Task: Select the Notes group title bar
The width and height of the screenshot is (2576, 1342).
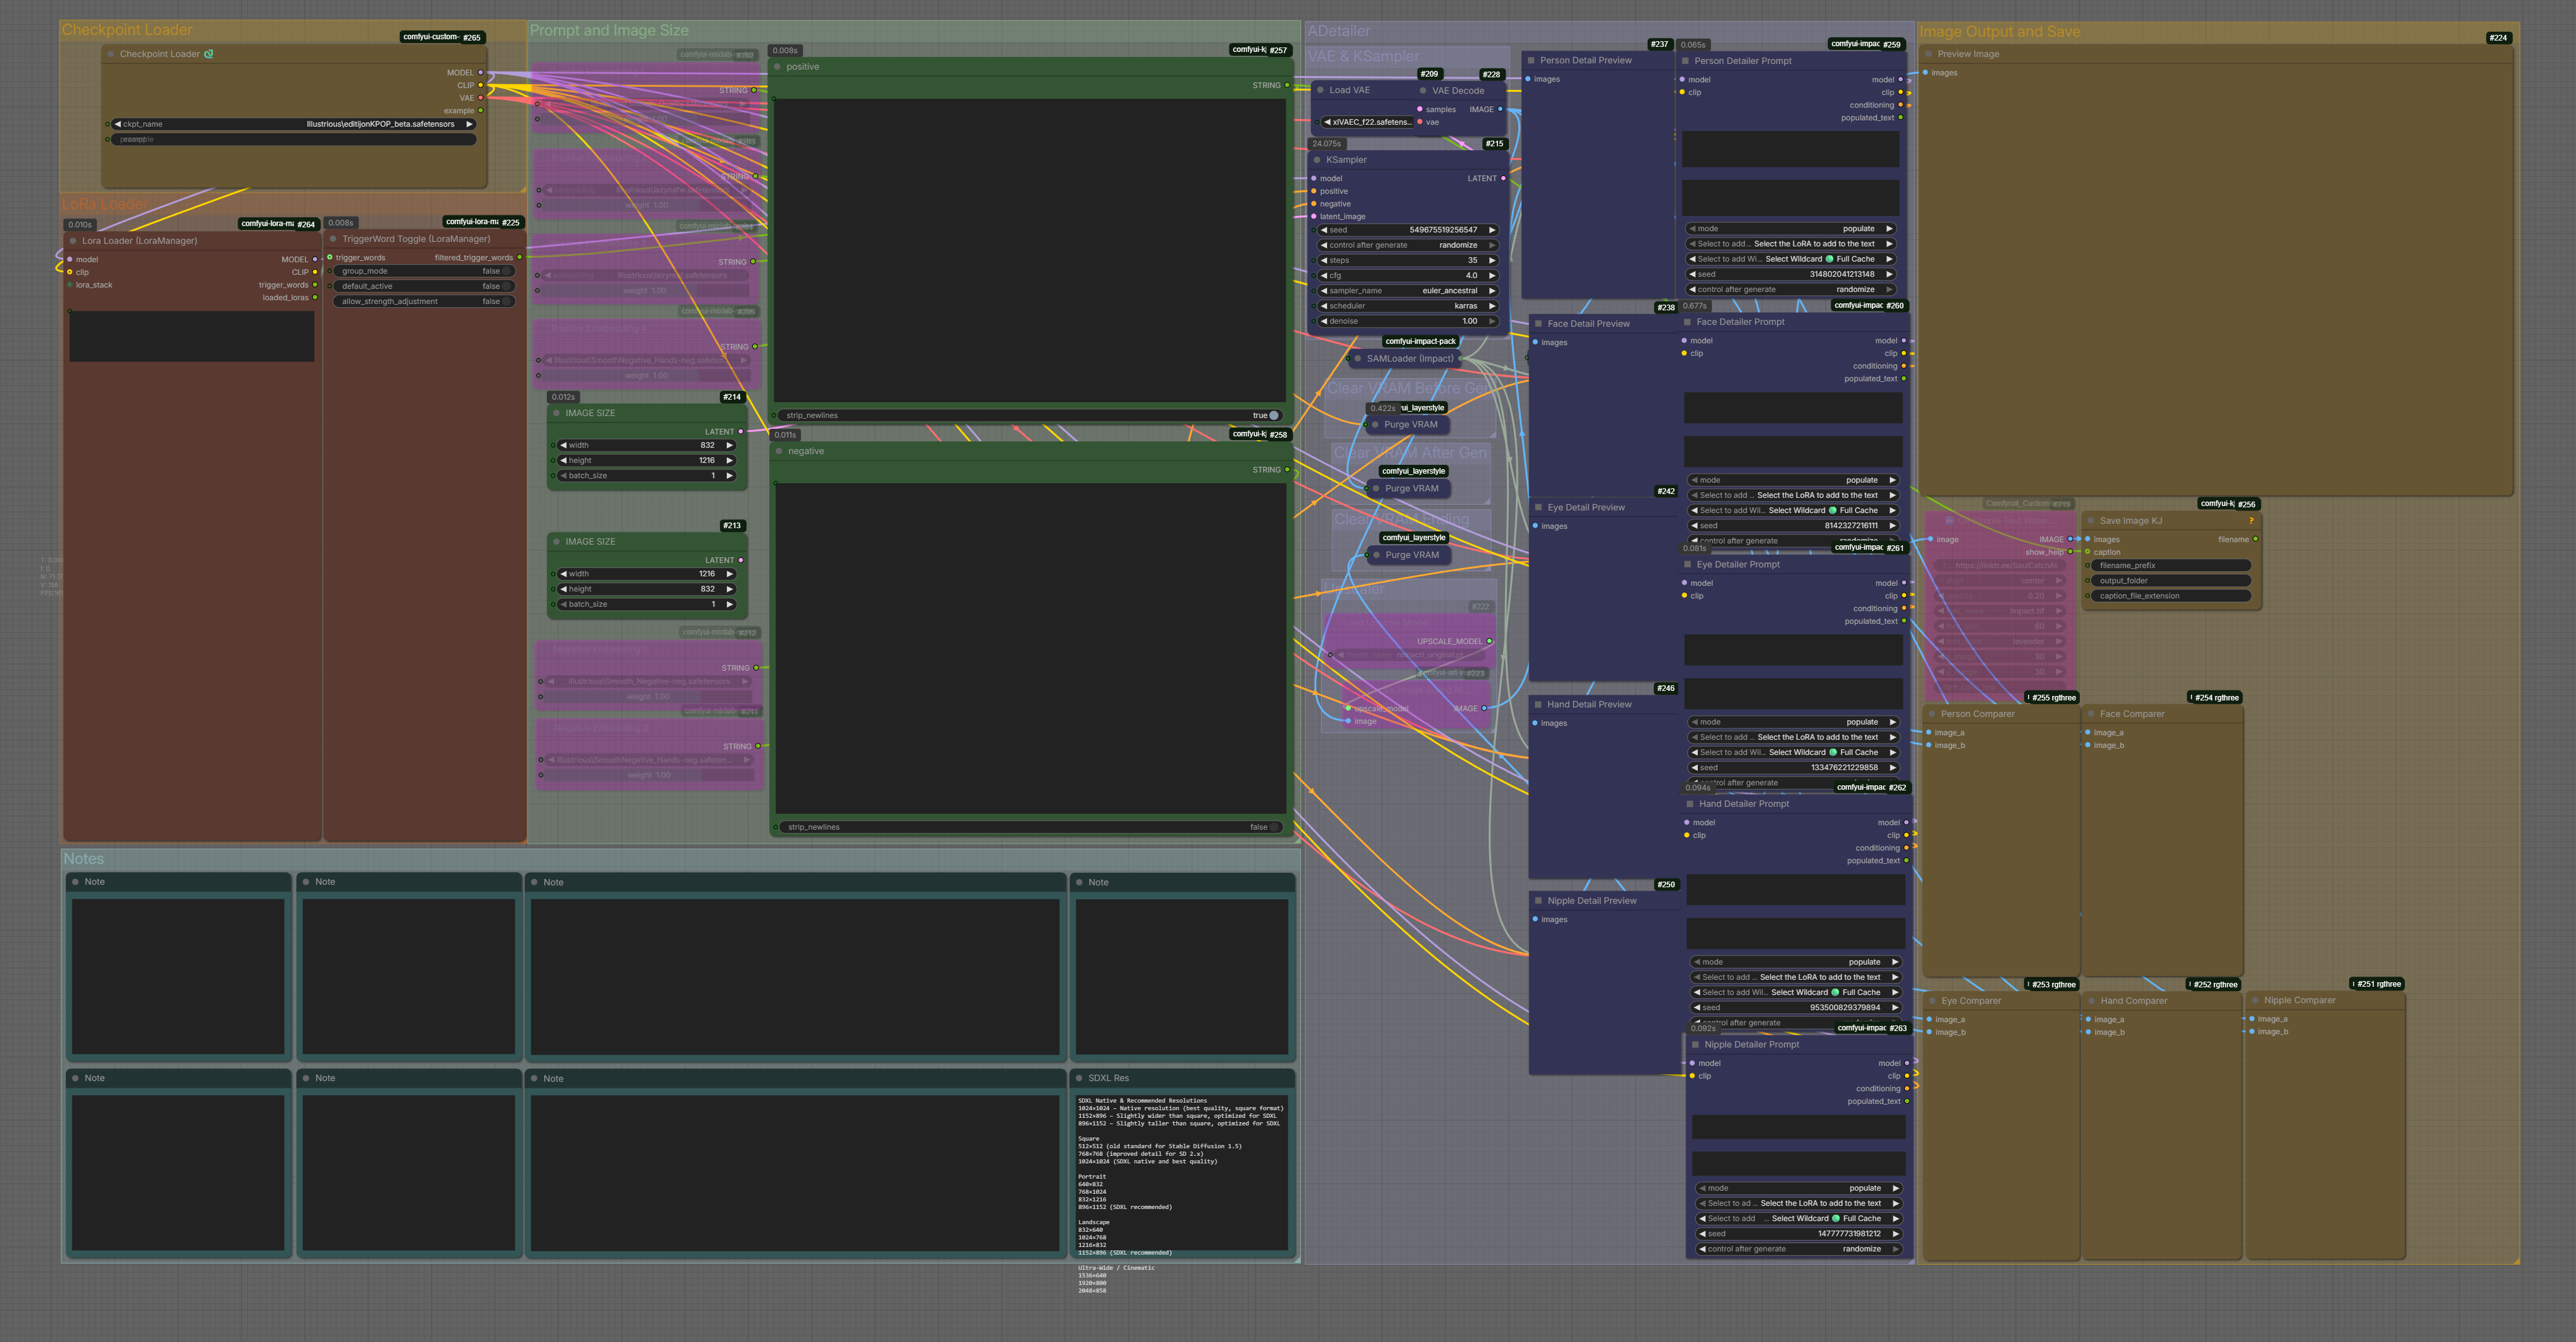Action: coord(84,858)
